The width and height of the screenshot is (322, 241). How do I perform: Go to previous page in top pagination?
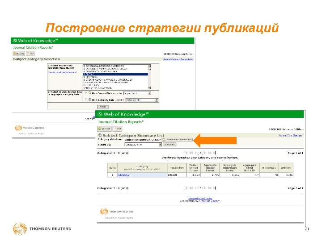click(x=195, y=153)
